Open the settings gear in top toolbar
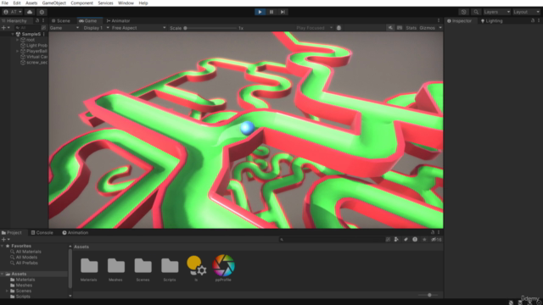The height and width of the screenshot is (305, 543). [x=42, y=12]
